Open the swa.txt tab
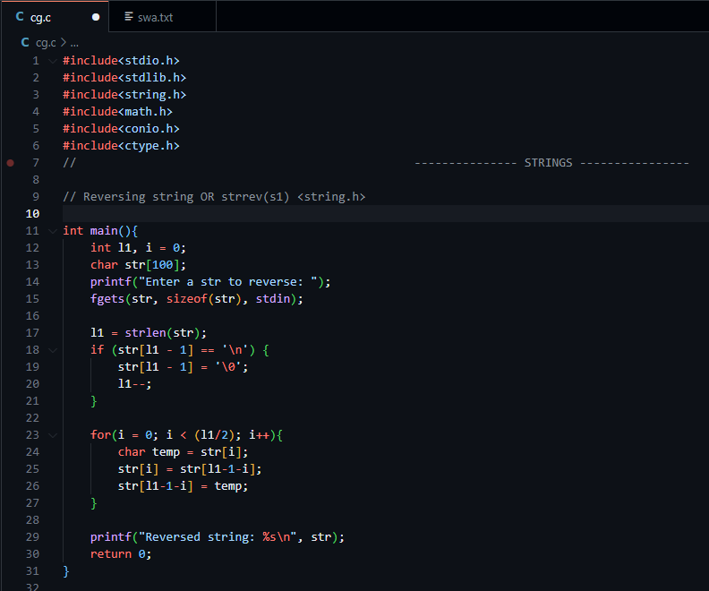The width and height of the screenshot is (709, 591). coord(162,17)
